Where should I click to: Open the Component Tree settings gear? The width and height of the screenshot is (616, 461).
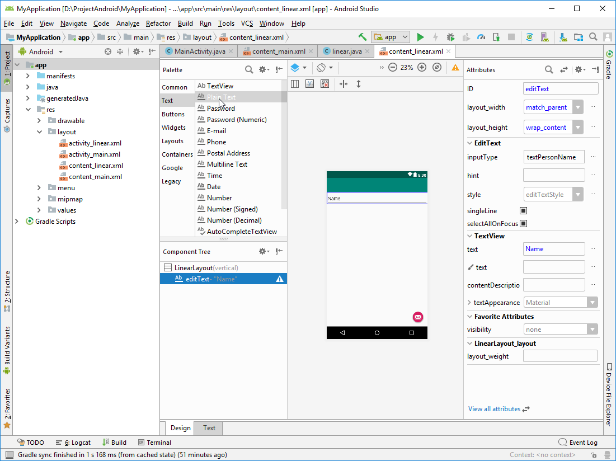coord(264,251)
